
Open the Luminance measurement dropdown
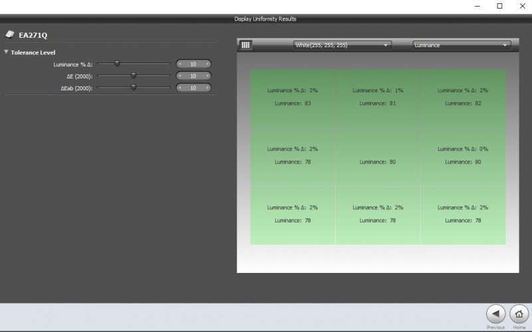462,45
